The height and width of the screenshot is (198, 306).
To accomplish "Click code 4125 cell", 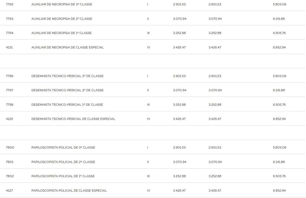I will (10, 119).
